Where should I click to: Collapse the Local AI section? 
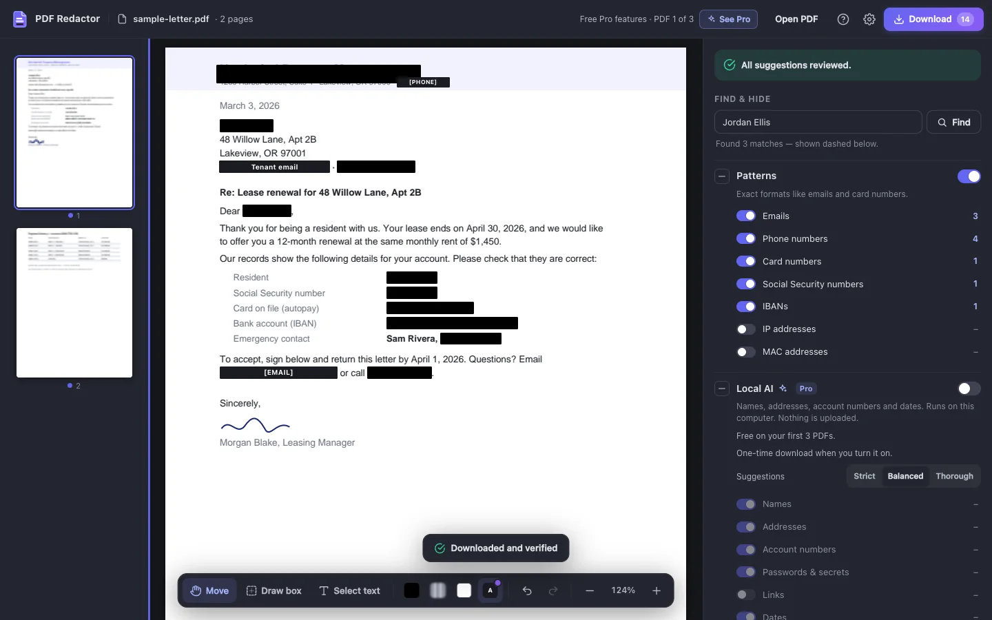point(722,389)
